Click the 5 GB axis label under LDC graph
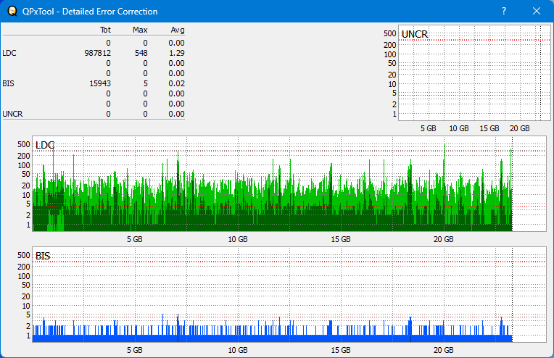554x358 pixels. point(135,239)
